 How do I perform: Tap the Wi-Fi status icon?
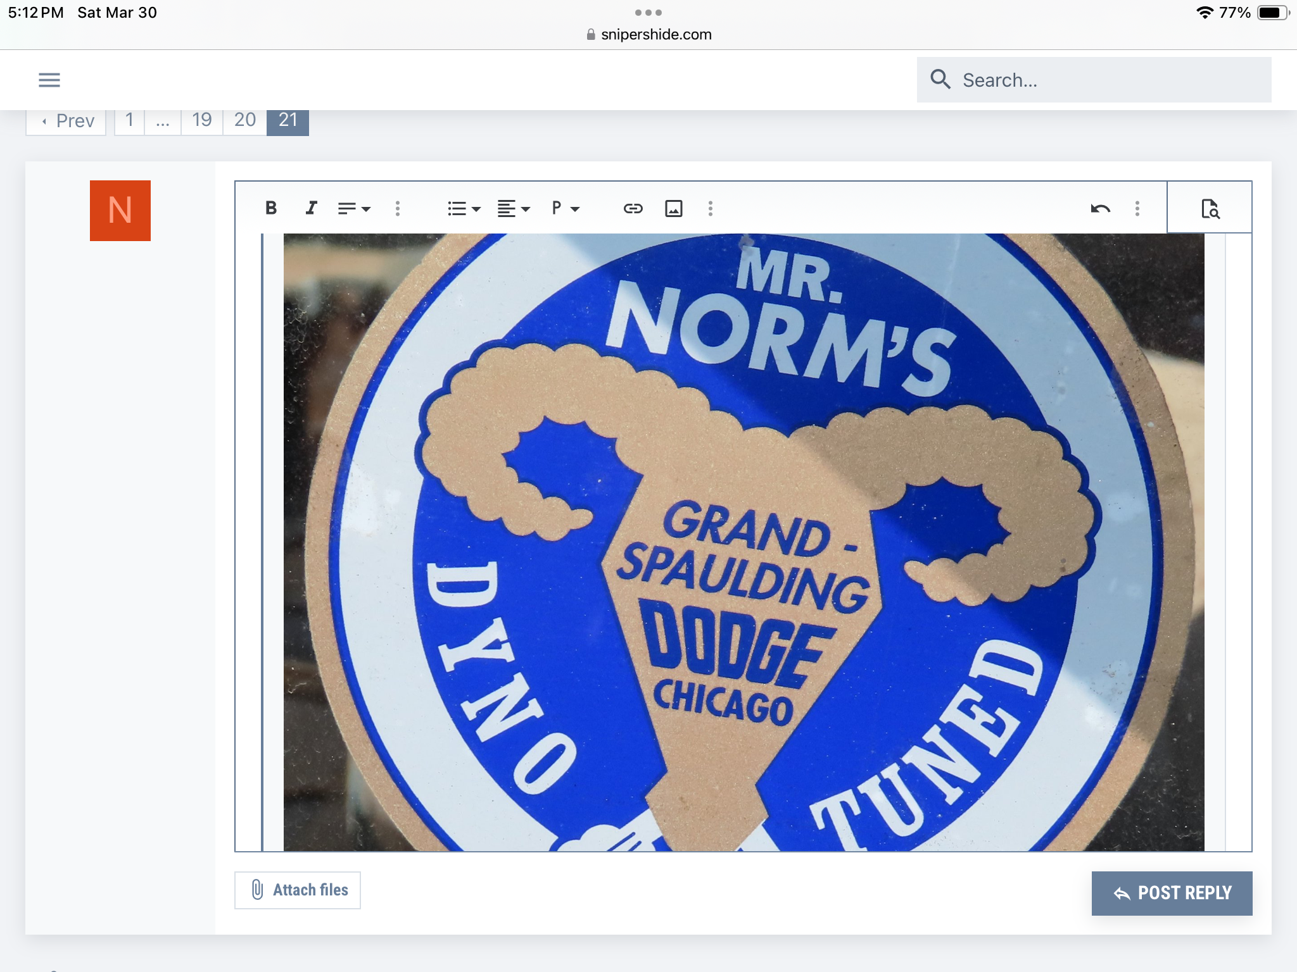pos(1205,13)
